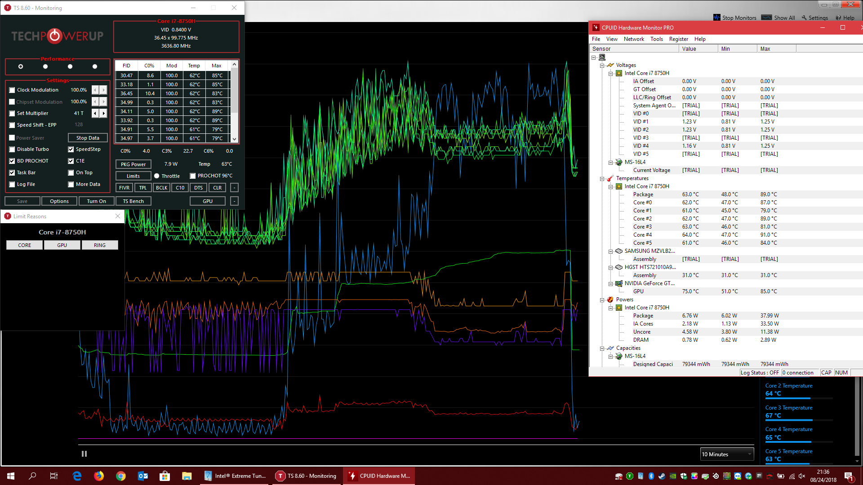Pause graph with the pause button
This screenshot has height=485, width=863.
coord(84,454)
